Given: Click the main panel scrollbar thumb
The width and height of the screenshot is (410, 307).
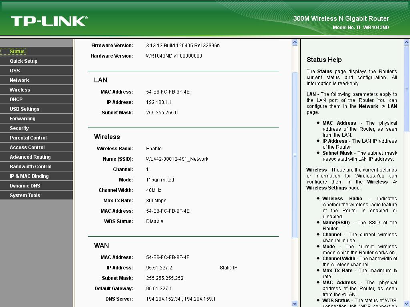Looking at the screenshot, I should pos(295,155).
